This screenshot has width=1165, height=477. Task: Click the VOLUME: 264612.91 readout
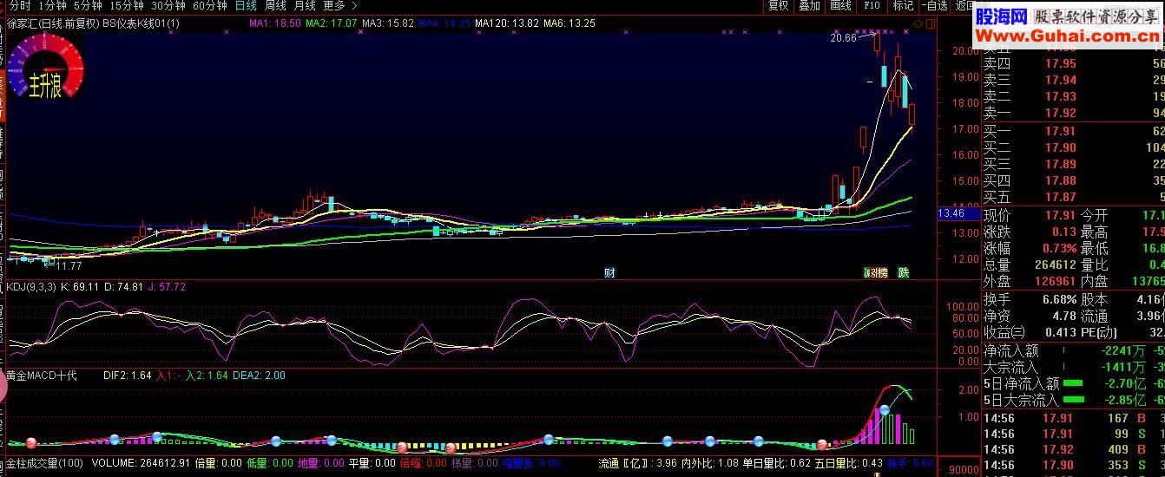coord(140,463)
